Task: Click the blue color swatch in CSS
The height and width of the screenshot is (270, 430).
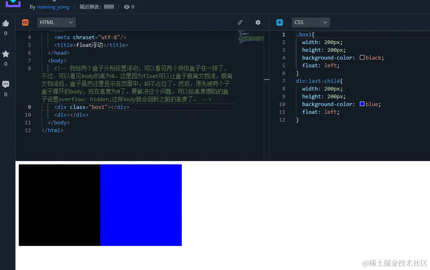Action: coord(362,104)
